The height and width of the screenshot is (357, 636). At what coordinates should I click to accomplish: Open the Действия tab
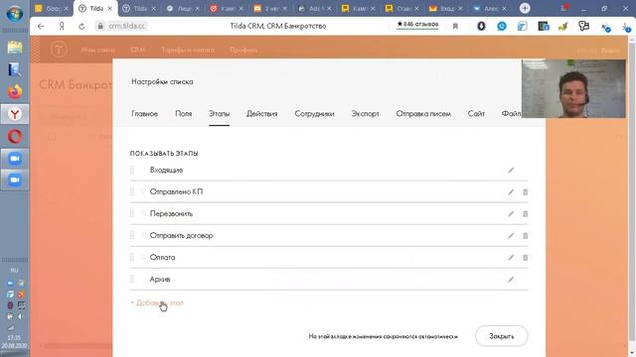tap(262, 114)
